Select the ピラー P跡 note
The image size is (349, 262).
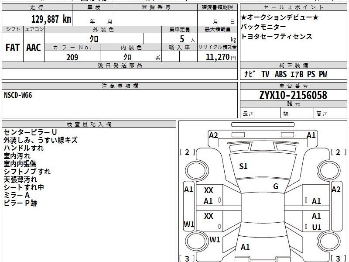coord(20,203)
